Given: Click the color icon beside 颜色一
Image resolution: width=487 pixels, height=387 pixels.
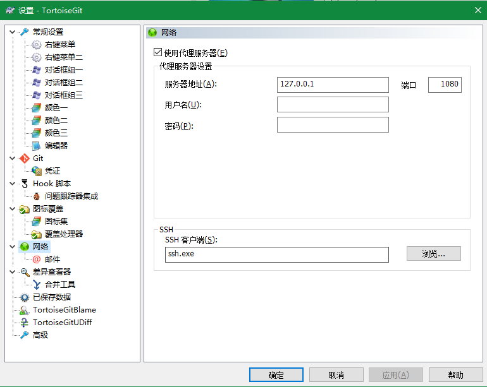Looking at the screenshot, I should tap(37, 108).
